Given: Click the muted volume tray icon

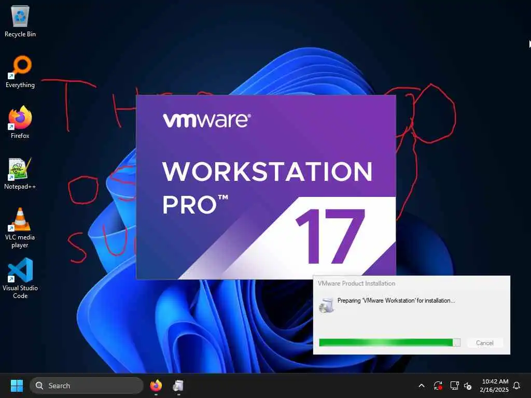Looking at the screenshot, I should pyautogui.click(x=468, y=386).
